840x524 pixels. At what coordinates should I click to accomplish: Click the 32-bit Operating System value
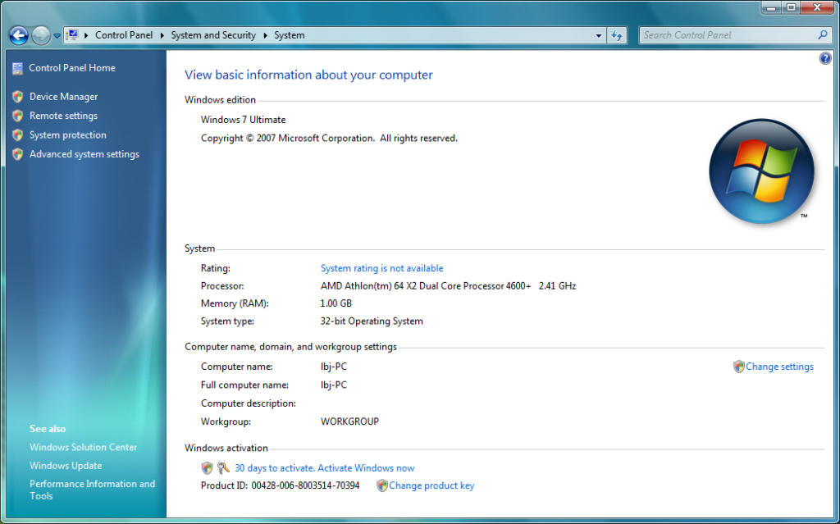pyautogui.click(x=372, y=321)
